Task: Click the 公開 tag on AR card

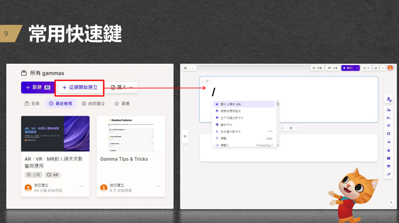Action: (34, 175)
